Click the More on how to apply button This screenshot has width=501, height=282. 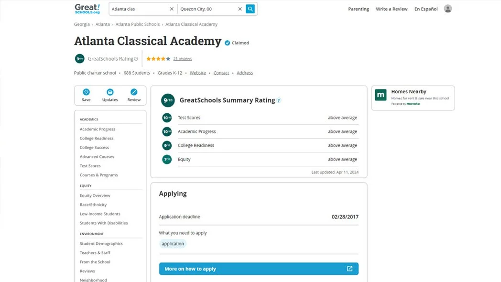pyautogui.click(x=259, y=269)
